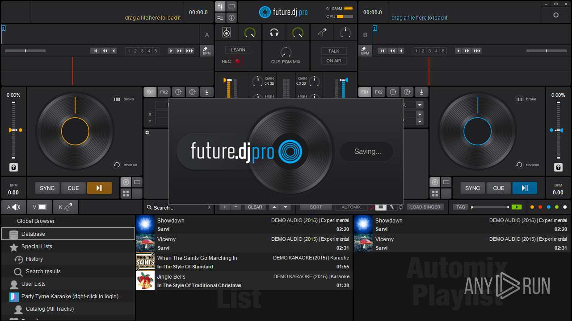Toggle the pitch lock on deck B
Screen dimensions: 572x321
[558, 167]
